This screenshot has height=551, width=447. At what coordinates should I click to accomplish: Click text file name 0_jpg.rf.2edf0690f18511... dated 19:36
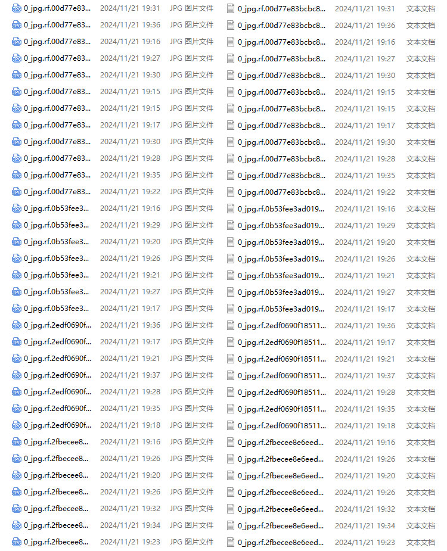[282, 326]
